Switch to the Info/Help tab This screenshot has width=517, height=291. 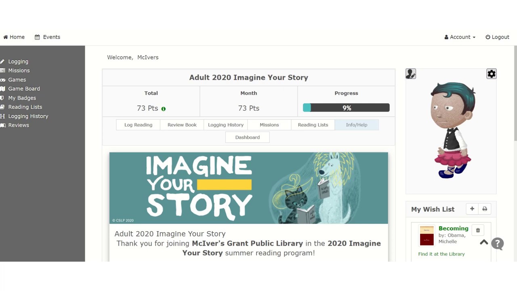pos(356,125)
